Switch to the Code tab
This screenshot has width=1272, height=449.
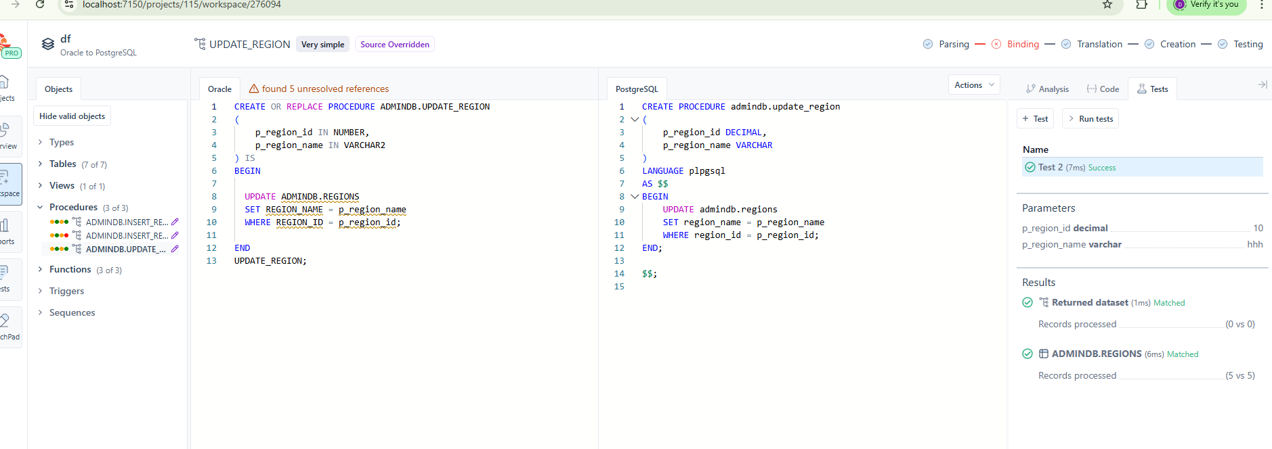(1103, 89)
